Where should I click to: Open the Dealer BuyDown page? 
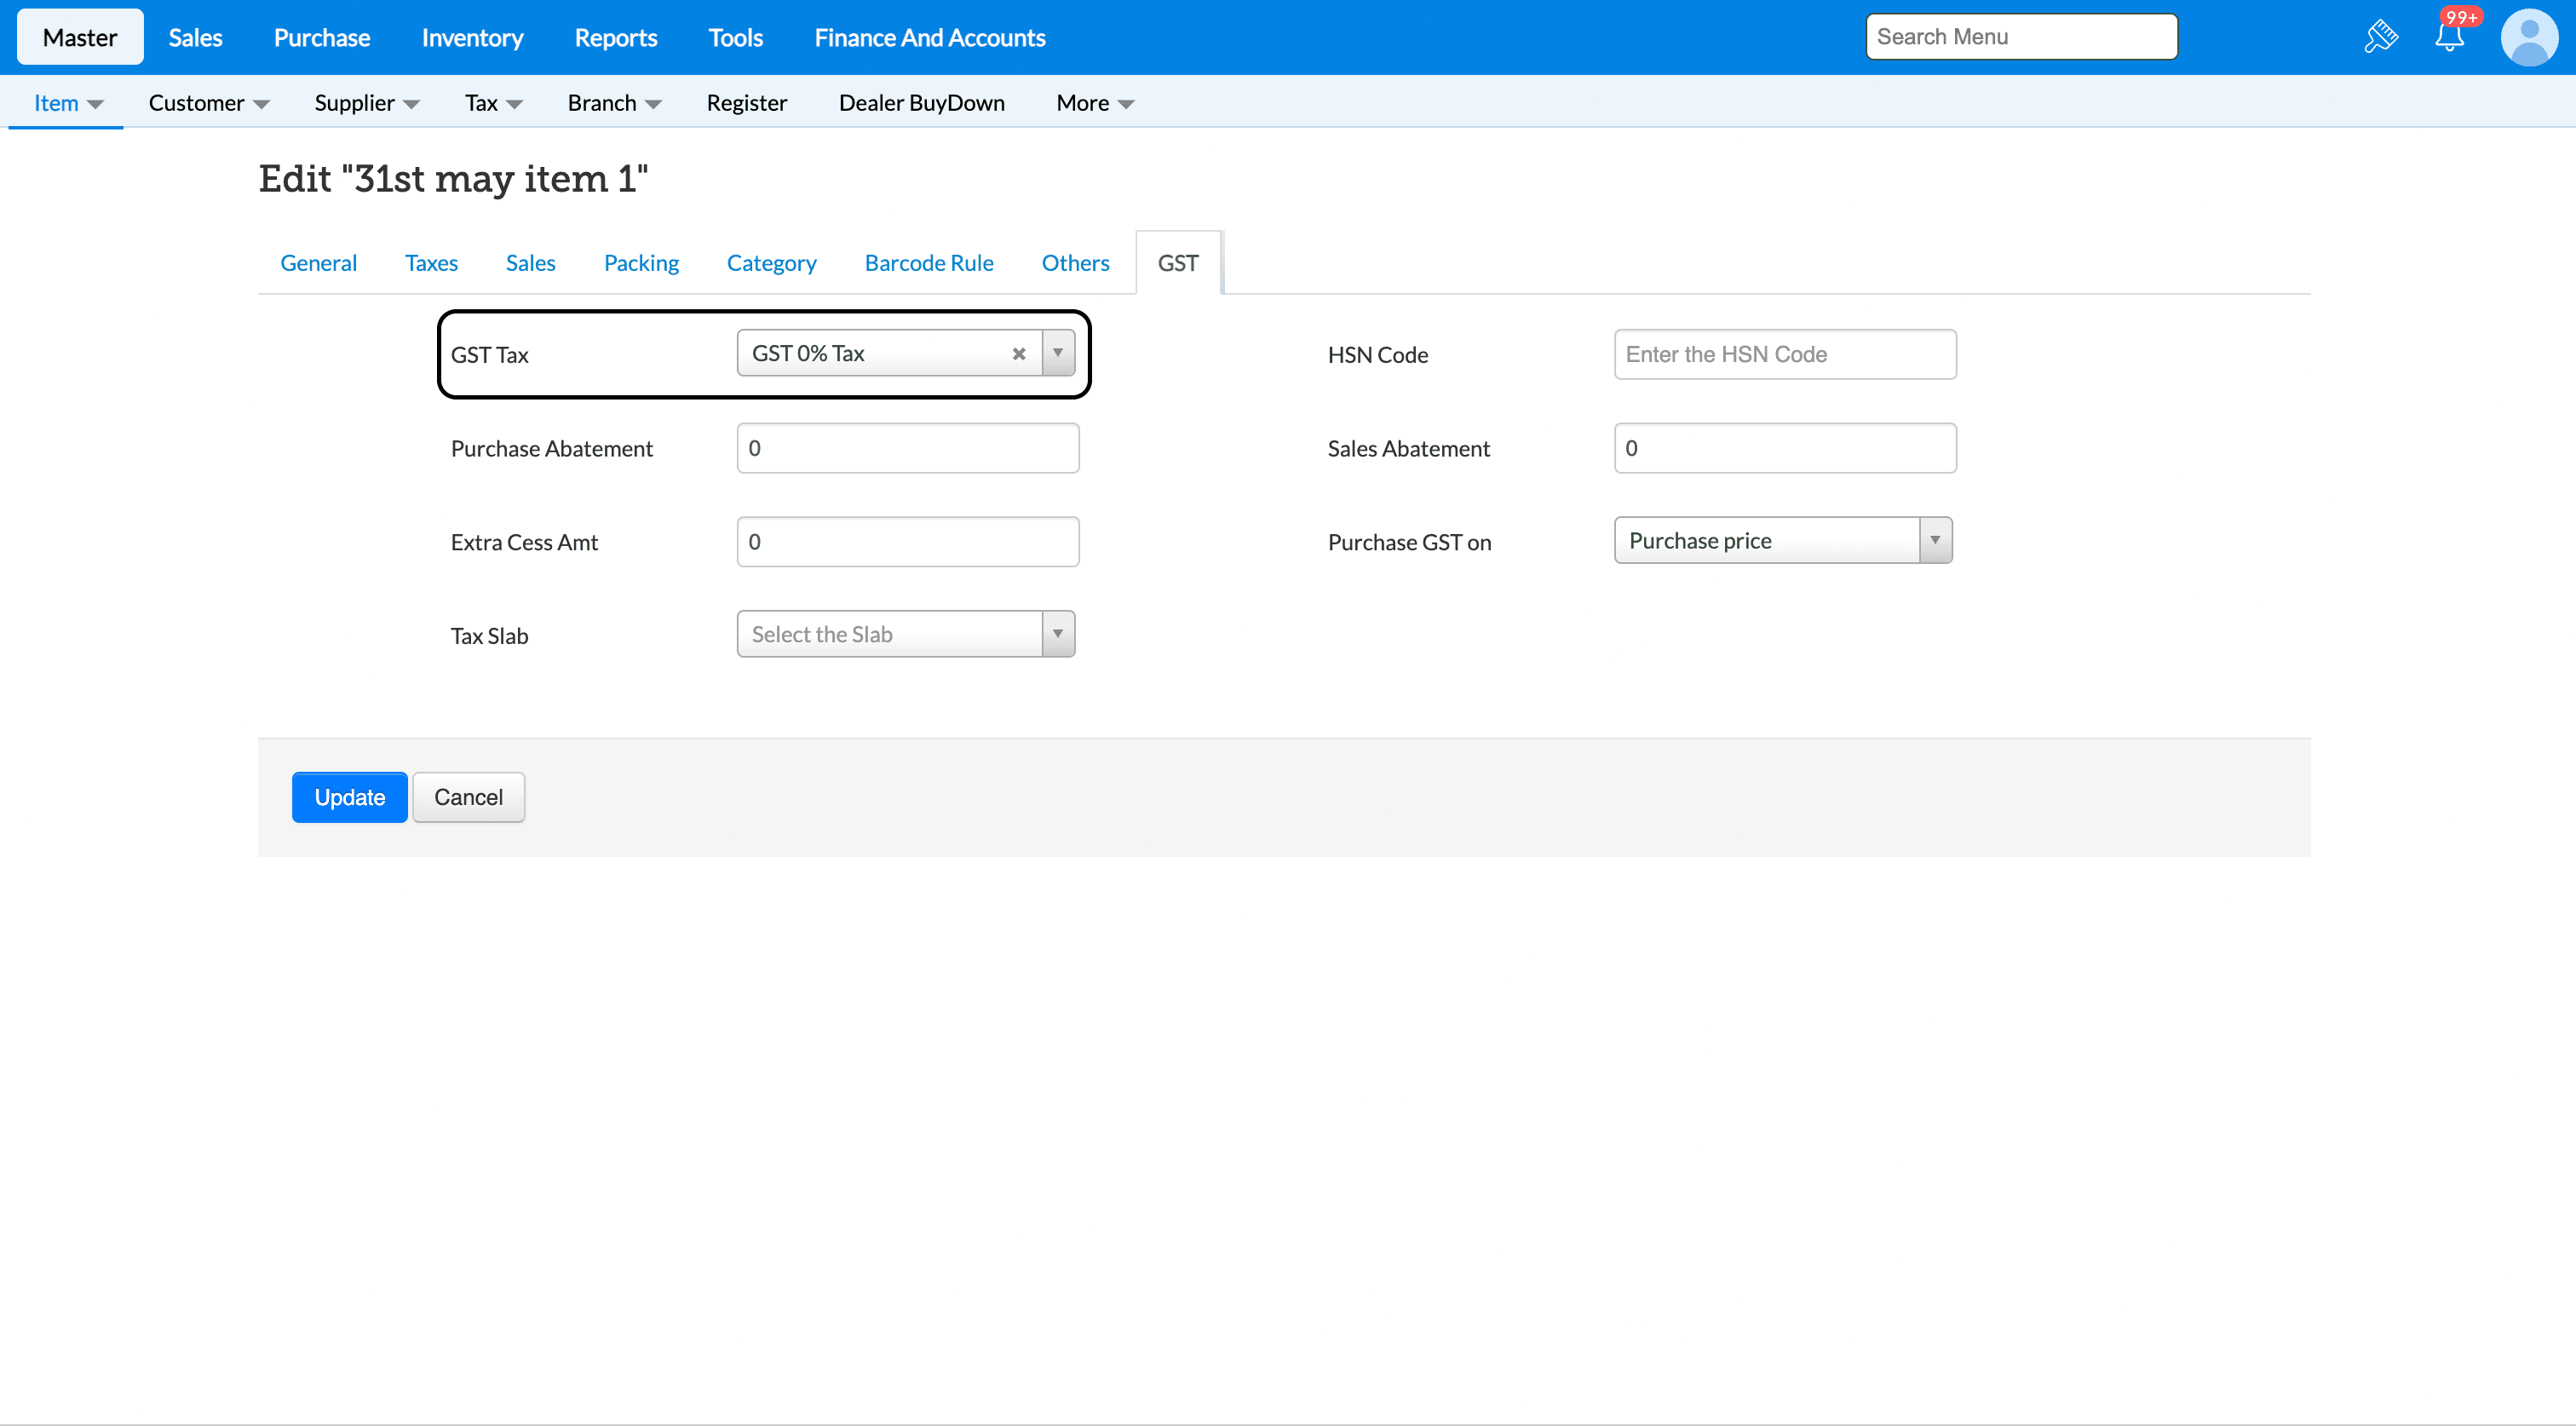(921, 103)
